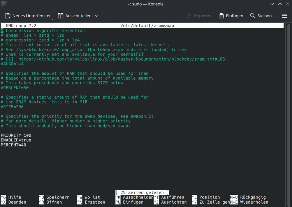The width and height of the screenshot is (292, 207).
Task: Expand the Ansicht teilen chevron menu
Action: [x=96, y=16]
